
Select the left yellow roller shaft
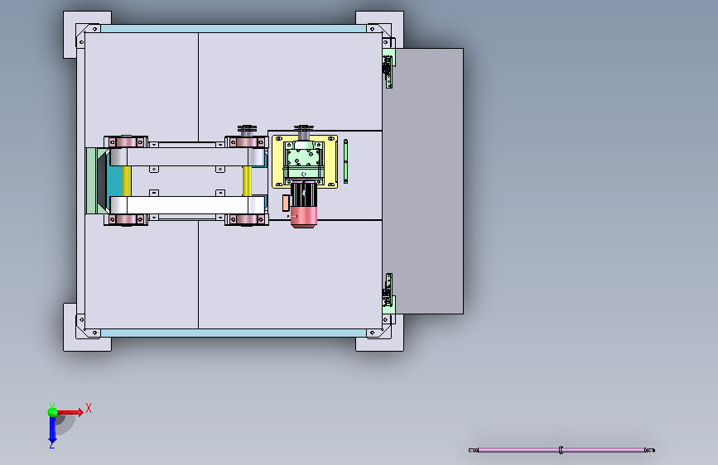(127, 180)
